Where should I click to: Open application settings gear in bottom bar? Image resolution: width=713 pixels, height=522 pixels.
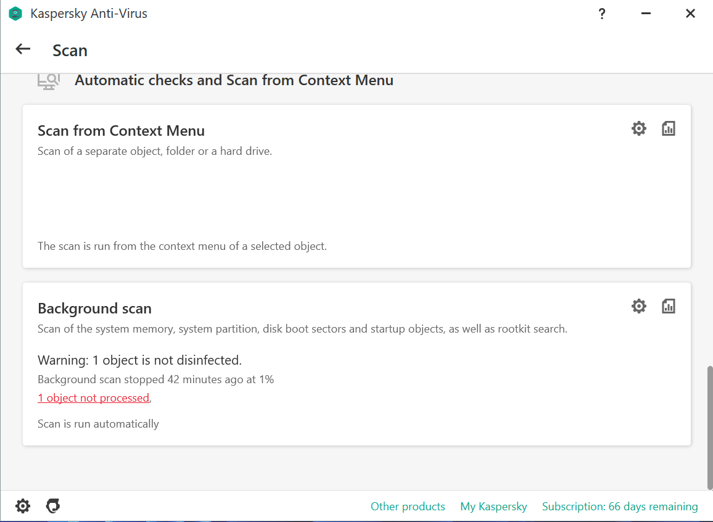(23, 507)
